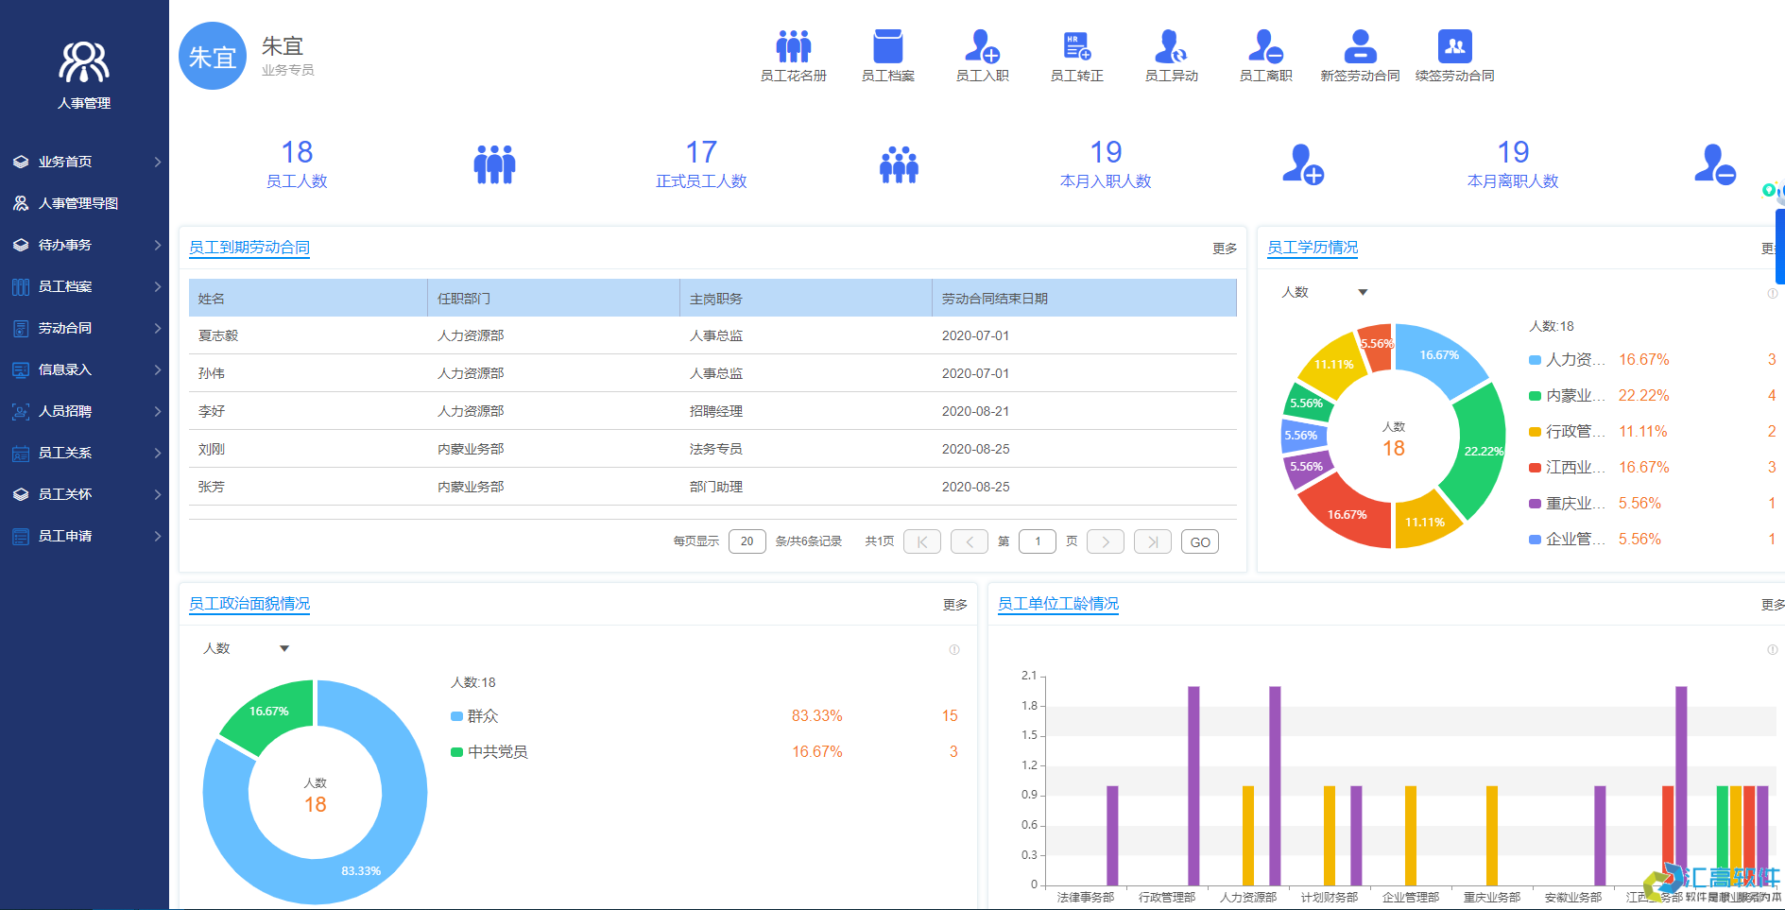1785x910 pixels.
Task: Open the 人数 dropdown in 员工政治面貌情况 panel
Action: point(246,648)
